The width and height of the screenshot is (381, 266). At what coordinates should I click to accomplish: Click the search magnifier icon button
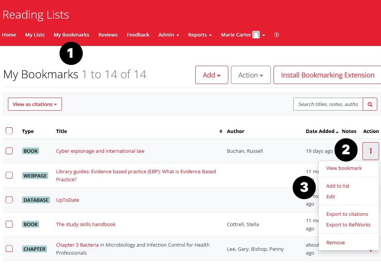370,104
